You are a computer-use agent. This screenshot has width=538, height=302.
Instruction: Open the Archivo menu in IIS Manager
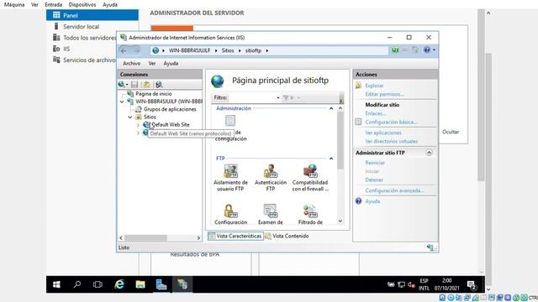coord(131,64)
